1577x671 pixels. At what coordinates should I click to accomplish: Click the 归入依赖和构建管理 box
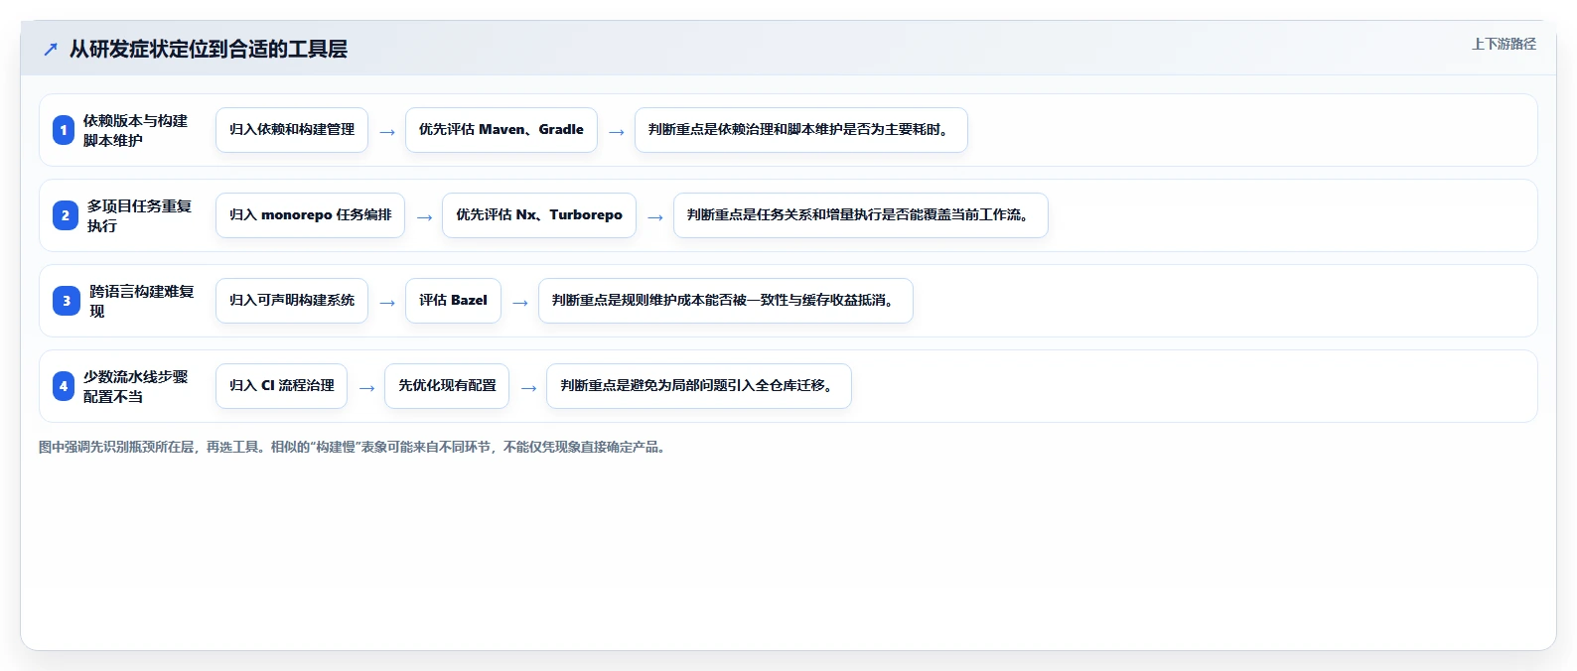292,130
